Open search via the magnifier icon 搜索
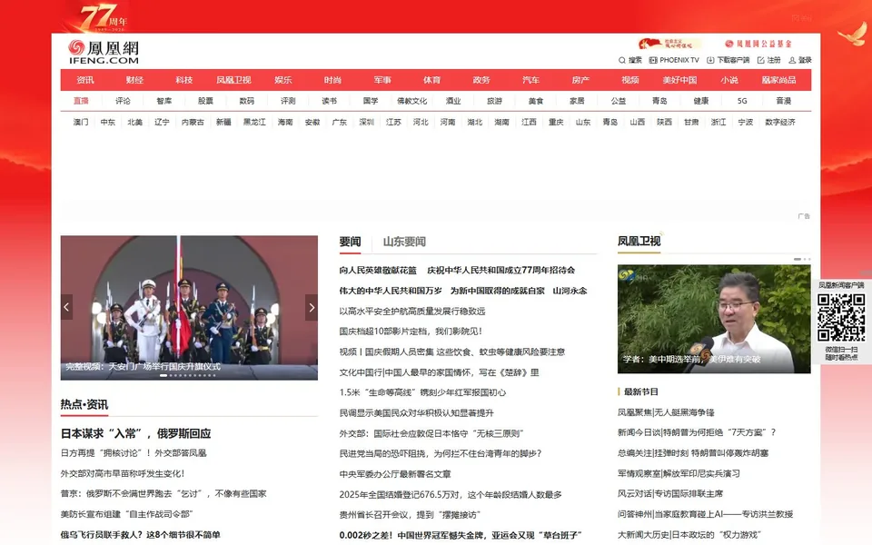This screenshot has height=545, width=872. [630, 60]
